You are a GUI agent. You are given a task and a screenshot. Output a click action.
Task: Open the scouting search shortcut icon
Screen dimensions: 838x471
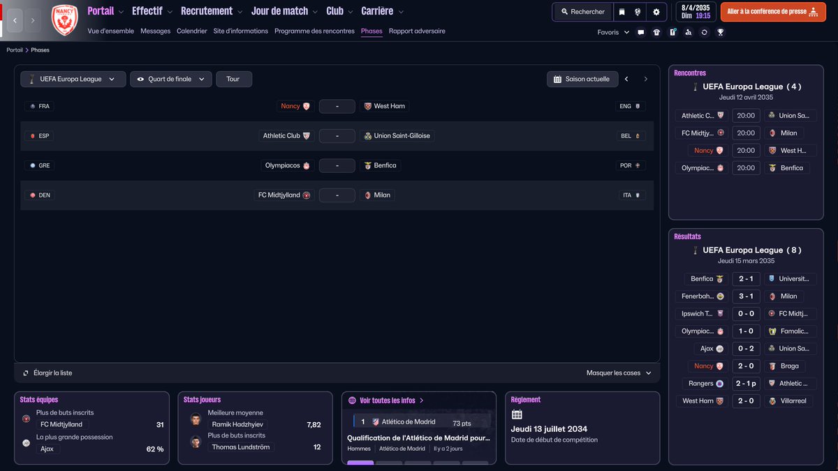pos(689,32)
